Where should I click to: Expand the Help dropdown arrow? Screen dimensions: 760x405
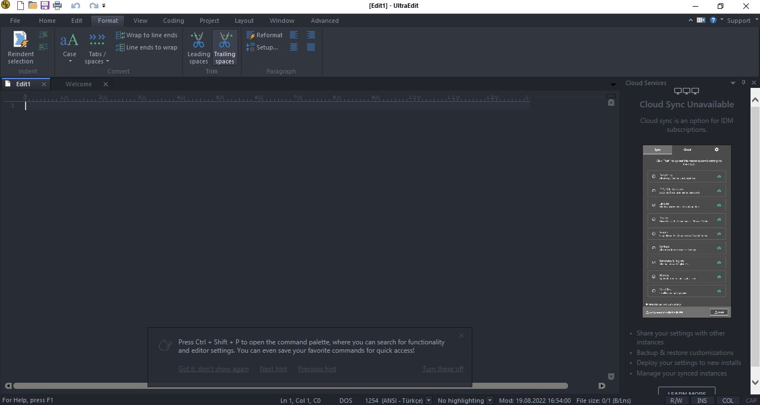pos(722,20)
